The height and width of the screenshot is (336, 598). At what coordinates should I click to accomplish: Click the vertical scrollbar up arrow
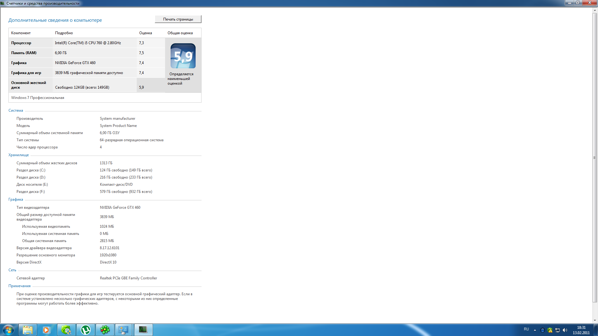click(595, 10)
